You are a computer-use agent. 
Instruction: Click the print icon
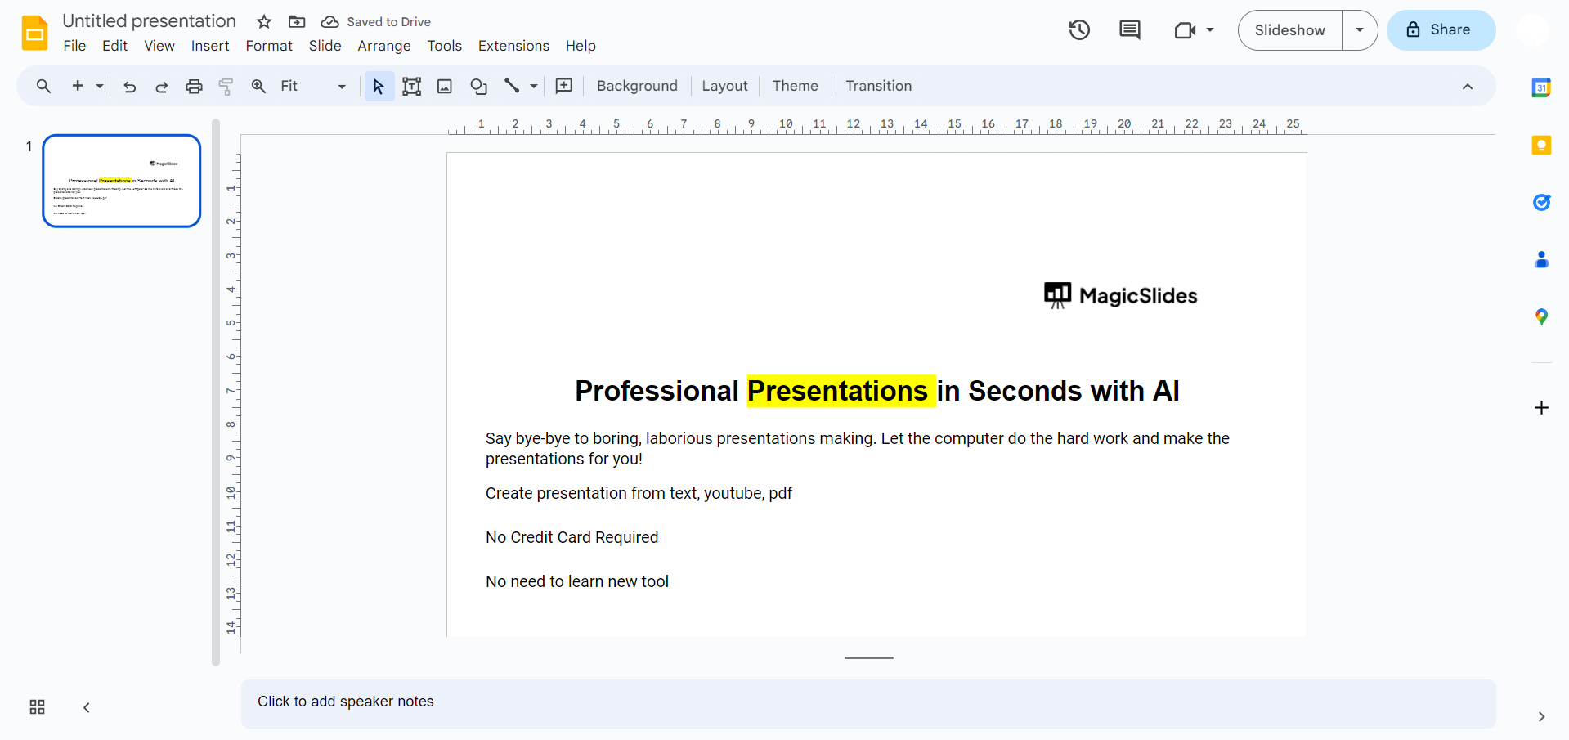click(x=194, y=87)
